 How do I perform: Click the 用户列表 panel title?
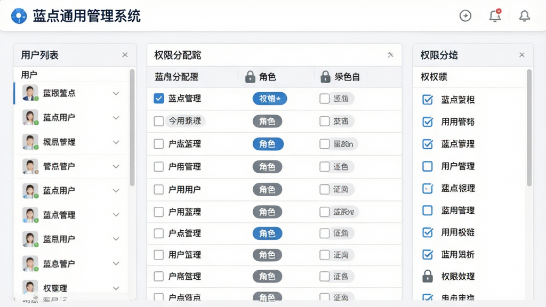pos(39,55)
